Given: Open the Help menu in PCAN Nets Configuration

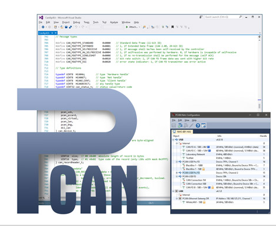Looking at the screenshot, I should click(194, 120).
